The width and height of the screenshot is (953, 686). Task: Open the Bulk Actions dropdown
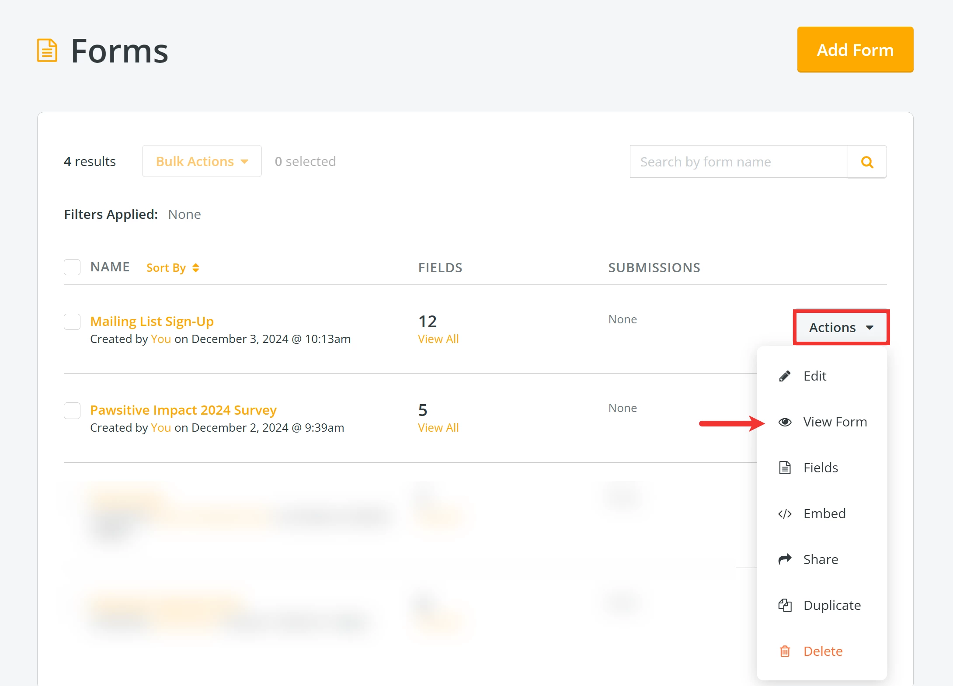(202, 161)
